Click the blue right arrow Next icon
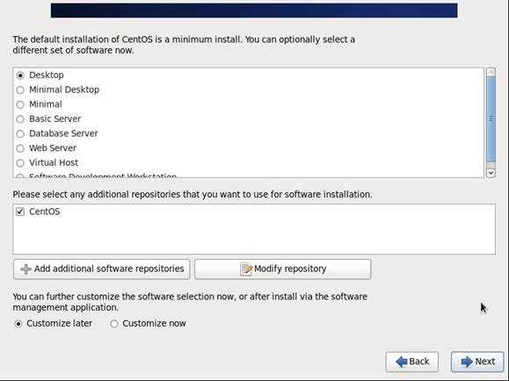Screen dimensions: 509x381 tap(467, 362)
